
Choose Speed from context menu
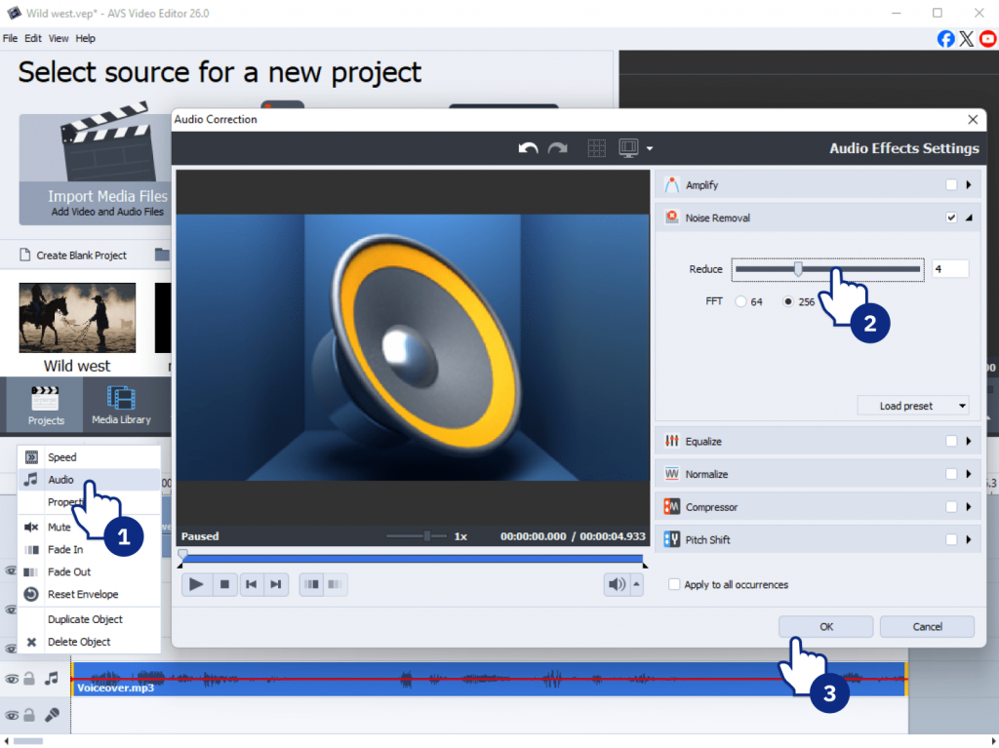(89, 456)
